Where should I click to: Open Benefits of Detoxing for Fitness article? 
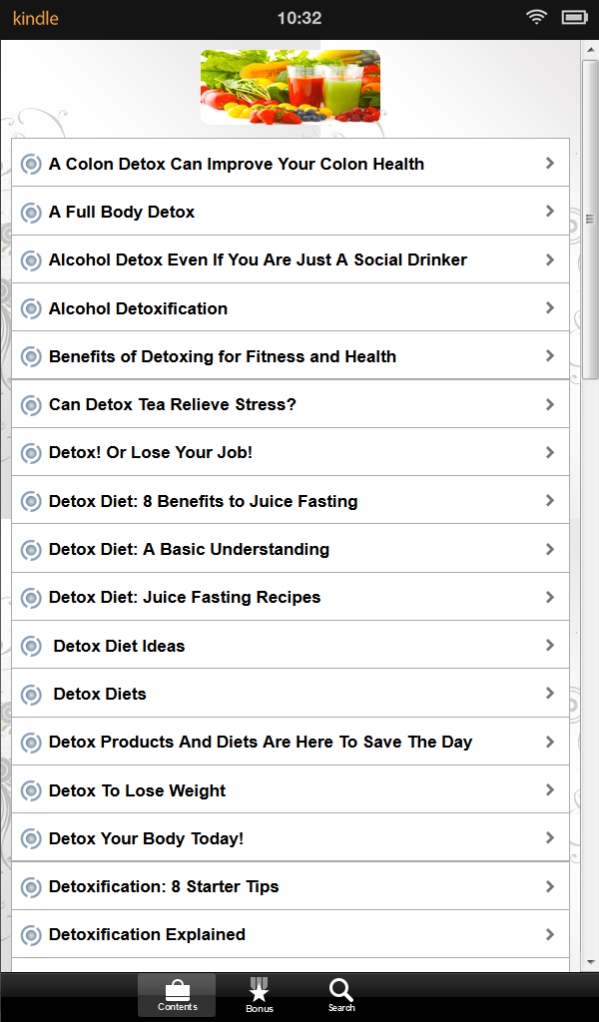(x=223, y=356)
